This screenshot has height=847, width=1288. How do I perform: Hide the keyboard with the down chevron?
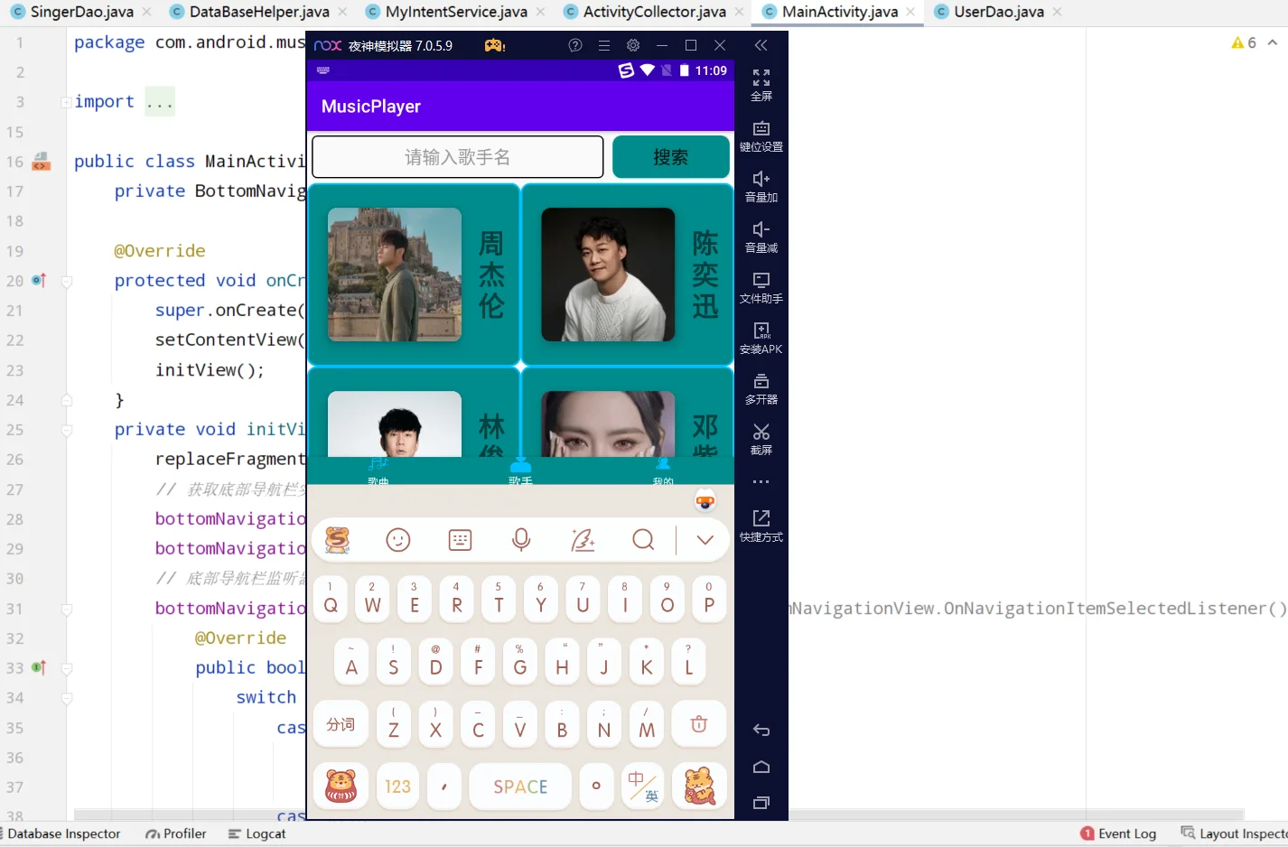[x=705, y=540]
